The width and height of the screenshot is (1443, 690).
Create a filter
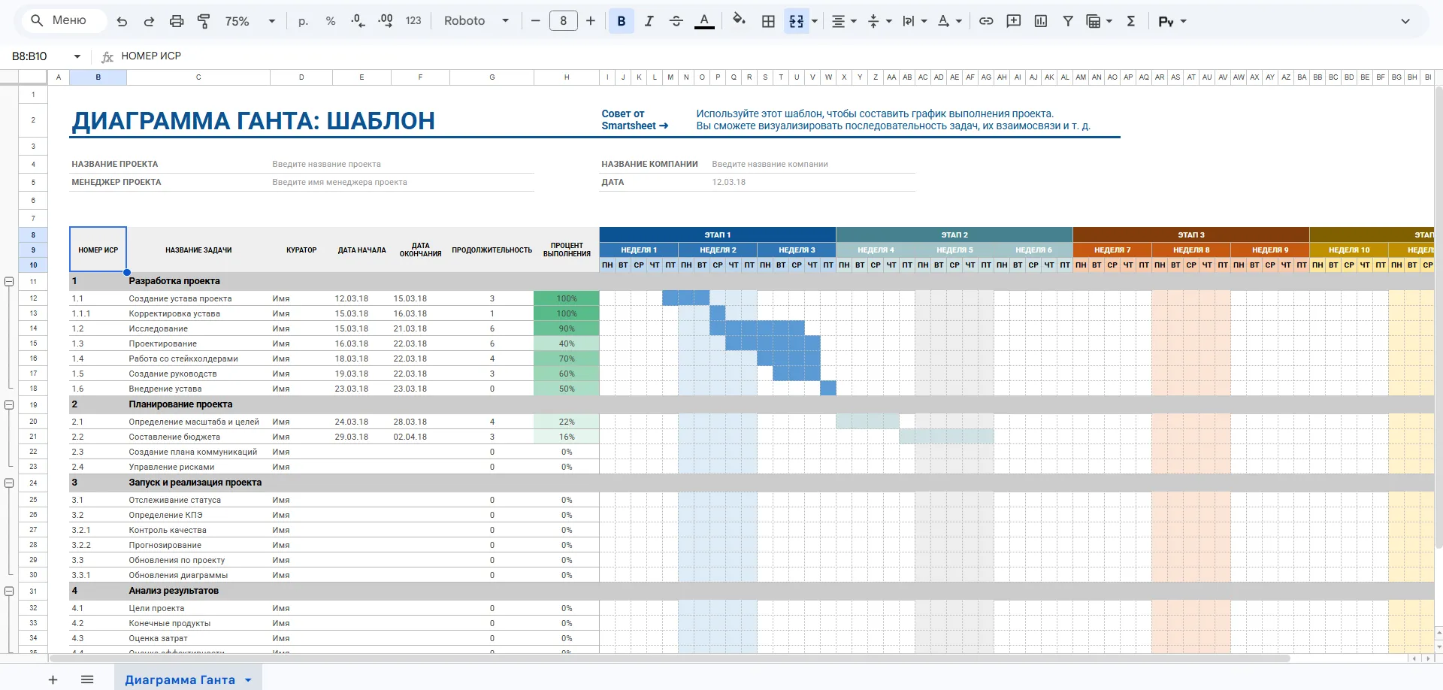tap(1068, 21)
